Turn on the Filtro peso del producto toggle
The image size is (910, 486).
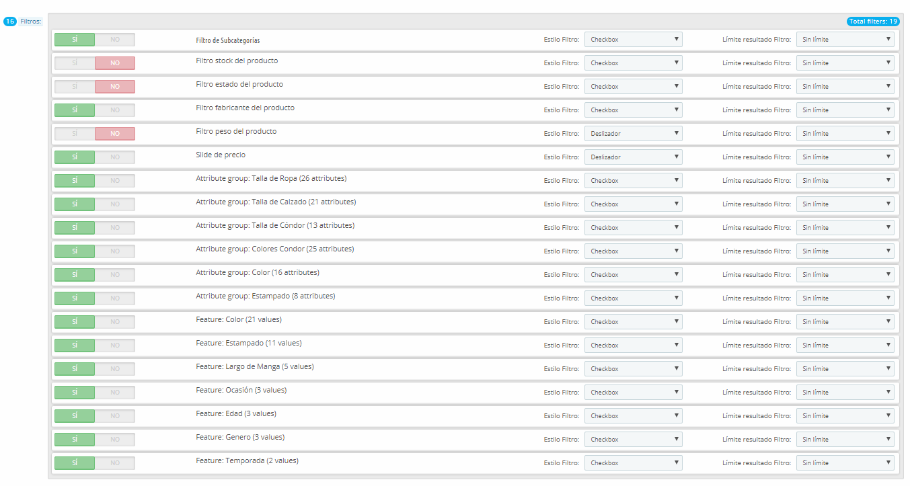click(75, 134)
